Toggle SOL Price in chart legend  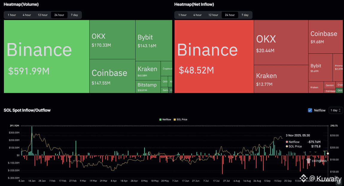[180, 120]
